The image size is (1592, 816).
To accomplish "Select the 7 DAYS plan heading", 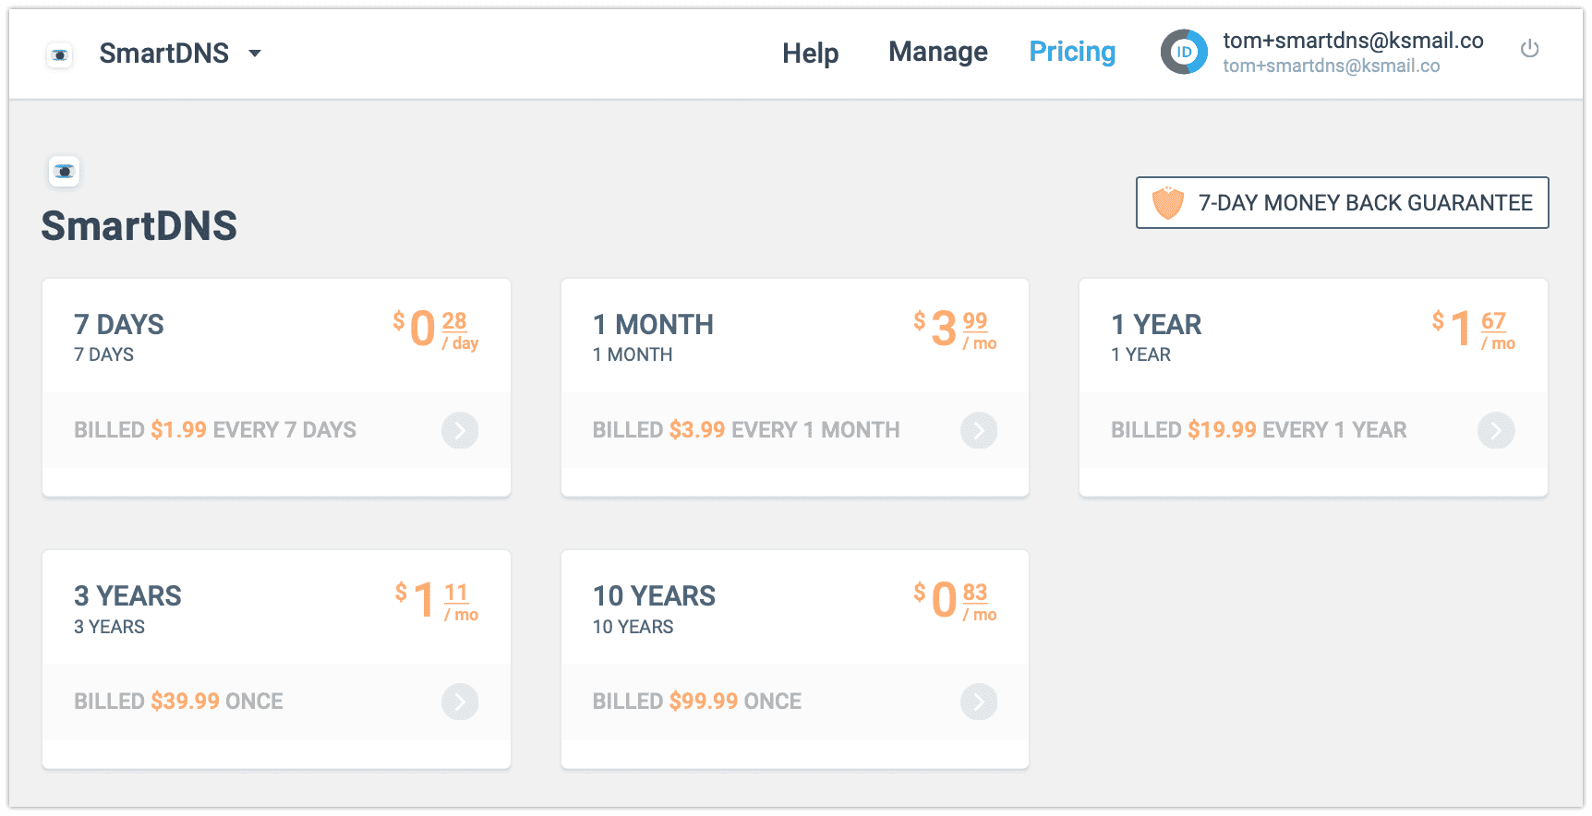I will pos(119,325).
